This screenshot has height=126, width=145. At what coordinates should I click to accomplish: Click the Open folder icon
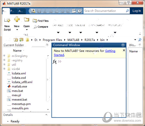pyautogui.click(x=27, y=20)
